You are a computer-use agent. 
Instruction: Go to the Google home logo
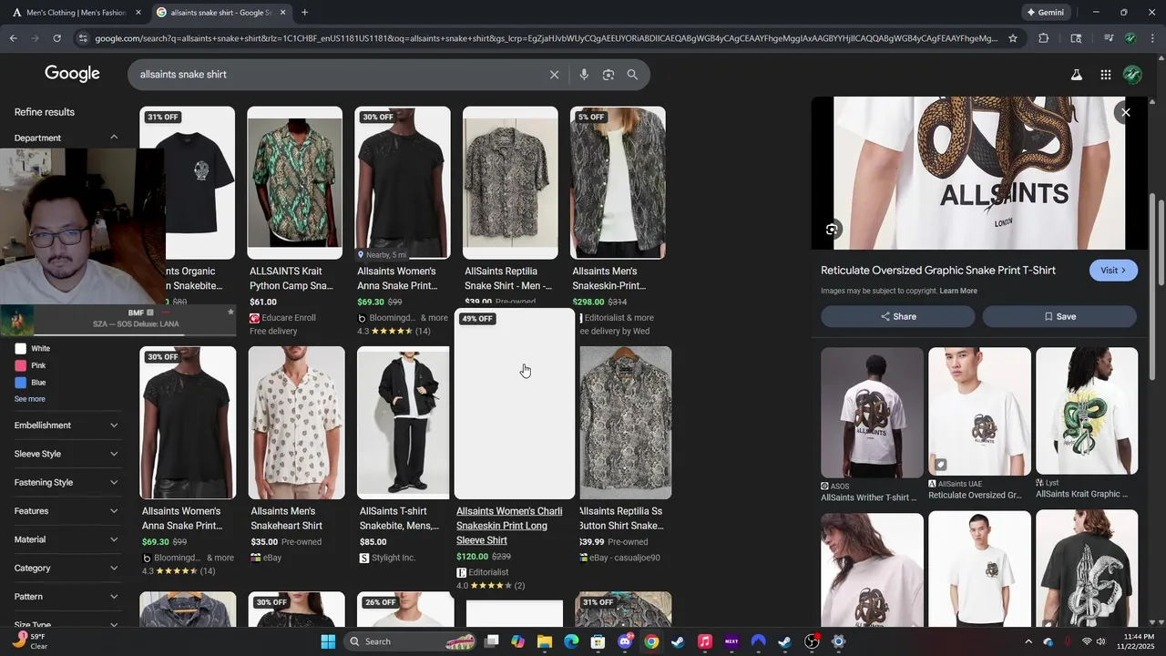72,75
